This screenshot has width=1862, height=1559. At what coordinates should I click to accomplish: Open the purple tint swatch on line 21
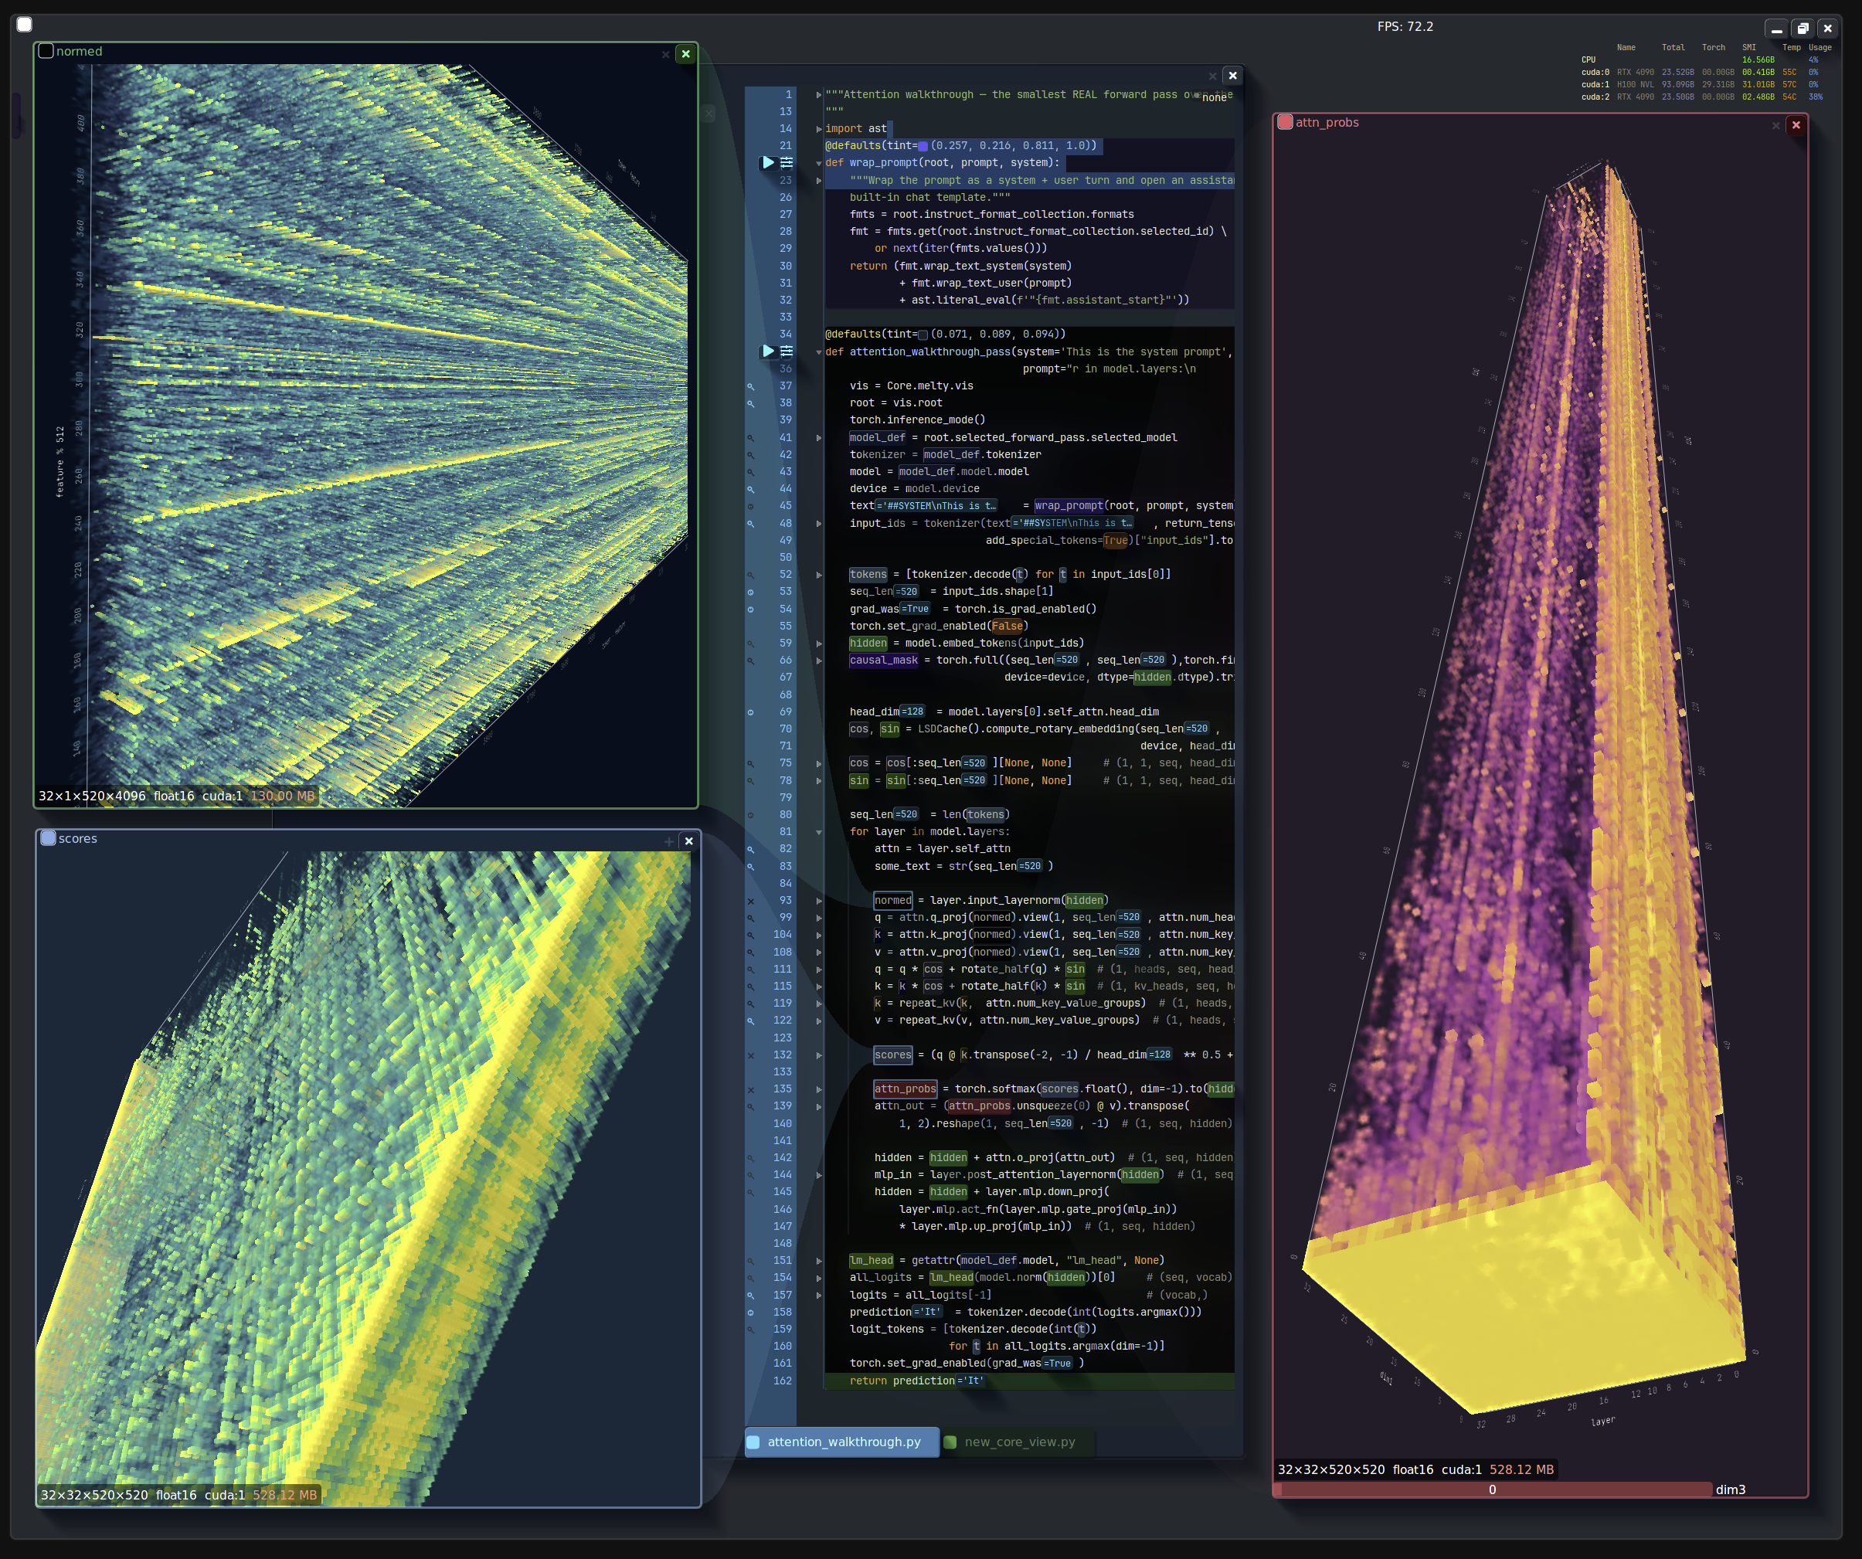[923, 146]
